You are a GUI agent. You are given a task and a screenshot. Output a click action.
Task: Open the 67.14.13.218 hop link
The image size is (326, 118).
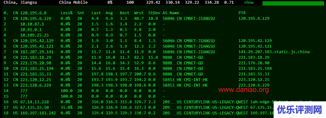coord(35,102)
